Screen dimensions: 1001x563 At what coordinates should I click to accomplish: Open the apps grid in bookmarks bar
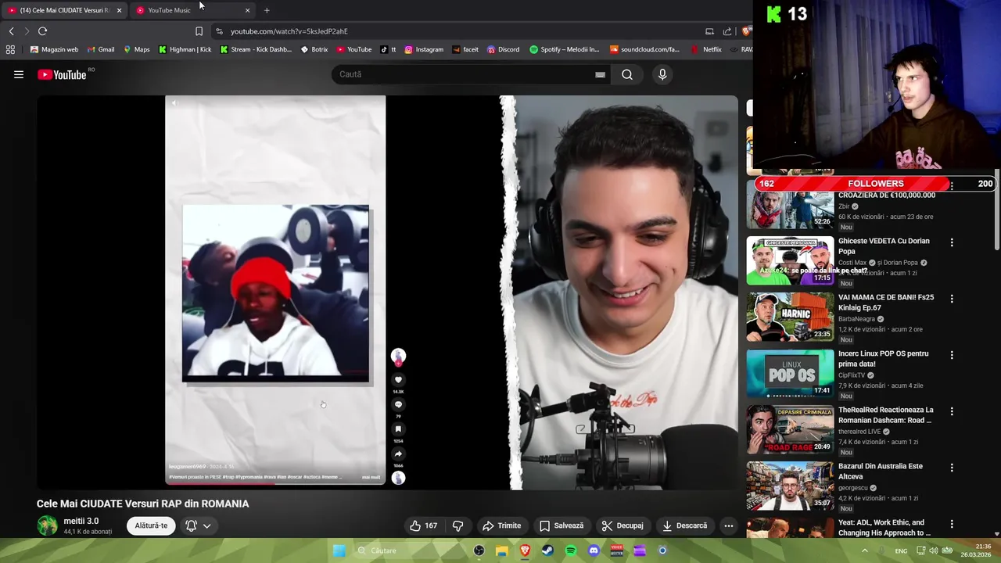tap(10, 49)
